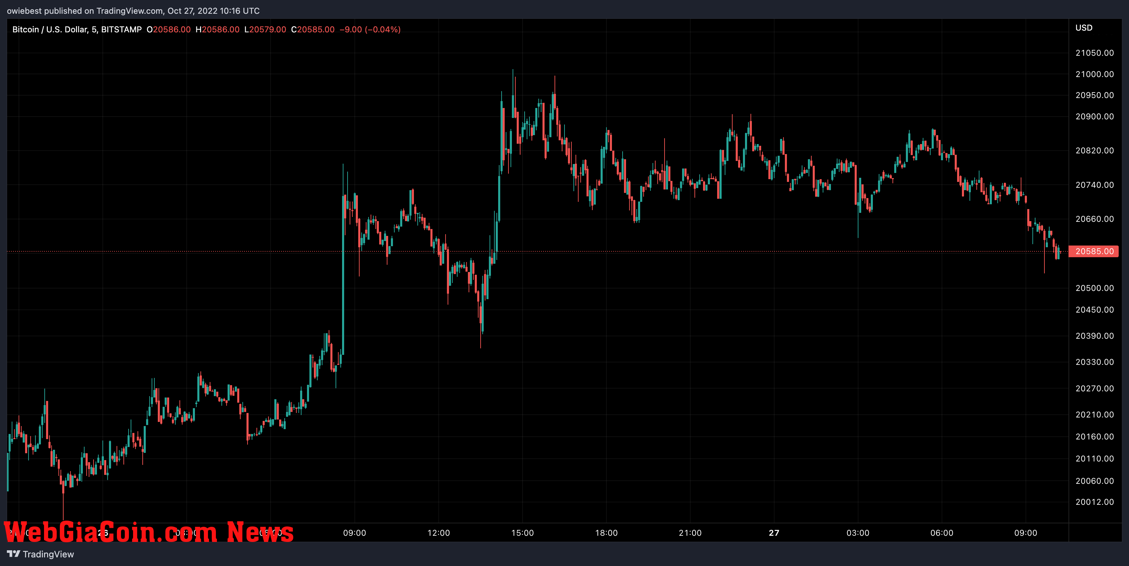Click the 18:00 time axis label
The height and width of the screenshot is (566, 1129).
click(x=606, y=533)
